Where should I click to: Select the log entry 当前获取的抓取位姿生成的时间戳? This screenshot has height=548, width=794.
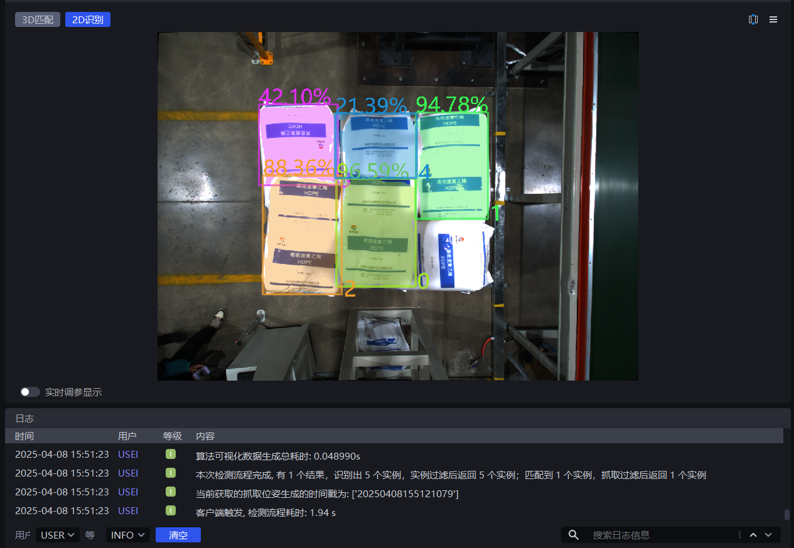(x=327, y=494)
